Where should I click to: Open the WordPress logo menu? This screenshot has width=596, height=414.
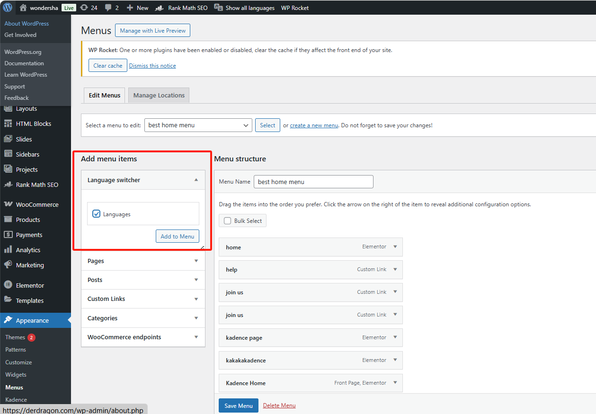click(x=7, y=7)
